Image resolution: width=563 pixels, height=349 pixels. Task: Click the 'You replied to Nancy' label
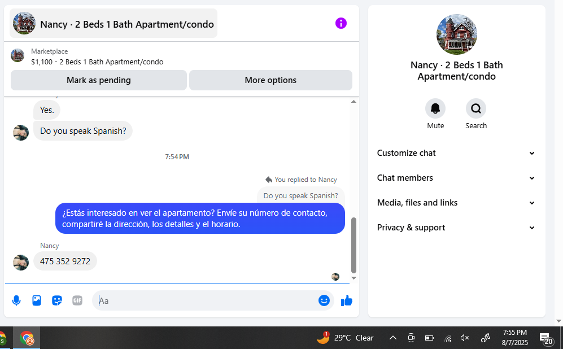305,180
